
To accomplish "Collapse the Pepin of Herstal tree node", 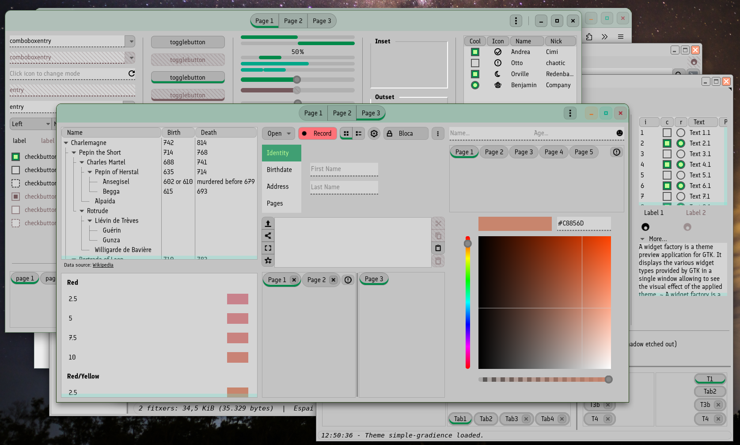I will (x=90, y=172).
